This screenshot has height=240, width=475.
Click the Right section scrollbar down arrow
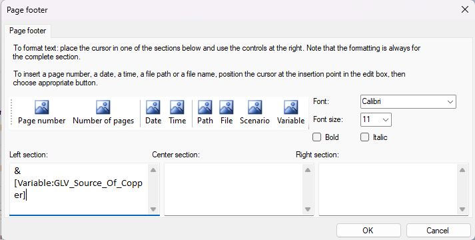coord(462,209)
